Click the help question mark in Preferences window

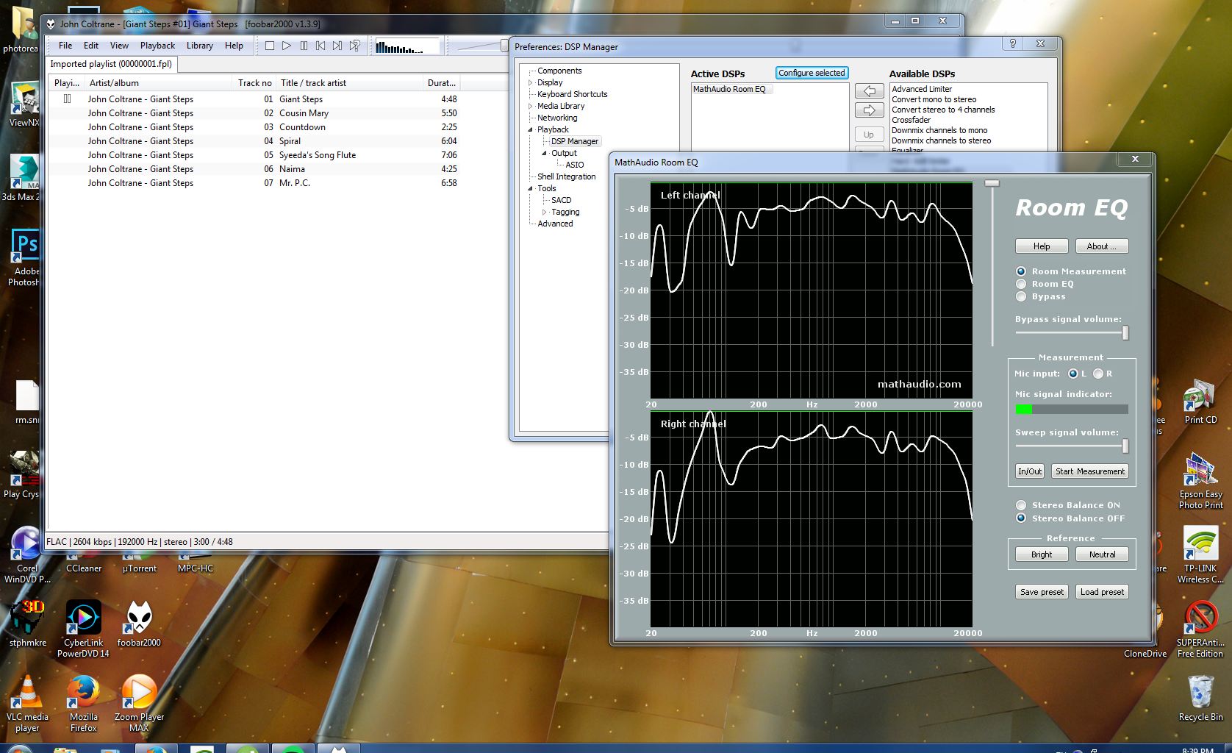pyautogui.click(x=1013, y=43)
